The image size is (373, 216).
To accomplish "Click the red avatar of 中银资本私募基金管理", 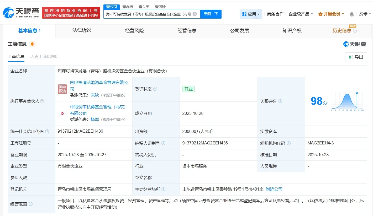I will pos(62,113).
